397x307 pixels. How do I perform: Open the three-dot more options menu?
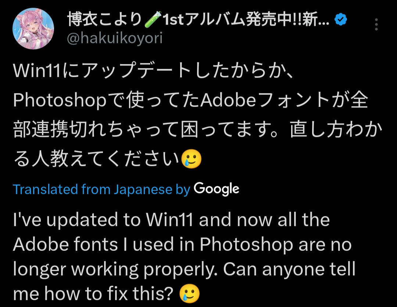click(376, 25)
